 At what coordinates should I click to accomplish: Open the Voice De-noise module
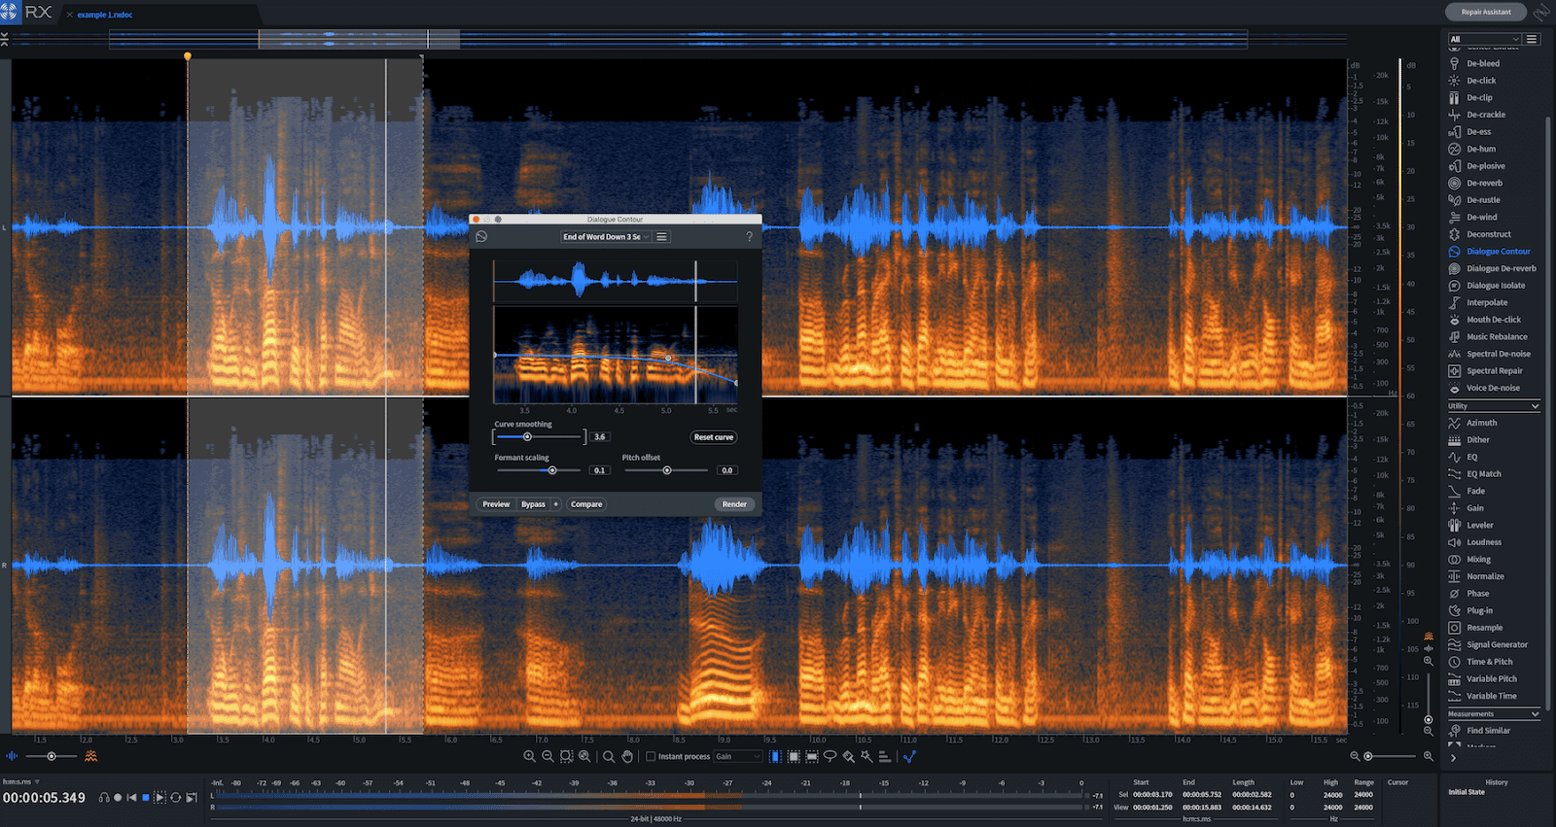click(1493, 388)
